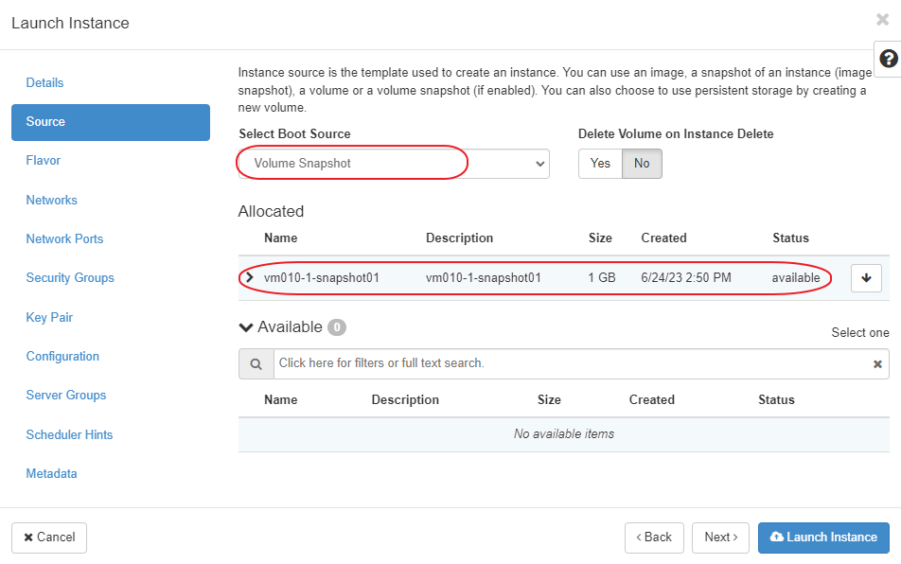The height and width of the screenshot is (564, 901).
Task: Clear the filter text with the X icon
Action: click(877, 364)
